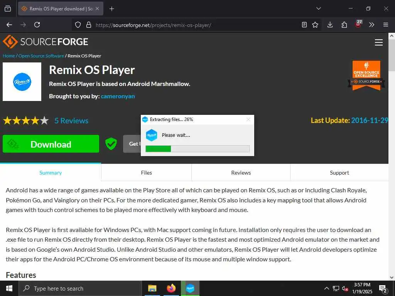Image resolution: width=395 pixels, height=296 pixels.
Task: Open the ad blocker extension with 27 badge
Action: [x=358, y=24]
